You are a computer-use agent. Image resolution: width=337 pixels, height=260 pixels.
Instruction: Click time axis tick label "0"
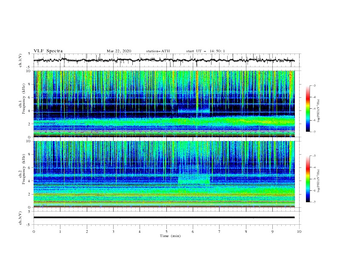(x=34, y=232)
